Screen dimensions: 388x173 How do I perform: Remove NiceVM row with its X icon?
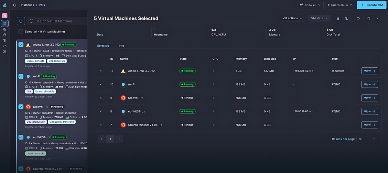[x=101, y=98]
